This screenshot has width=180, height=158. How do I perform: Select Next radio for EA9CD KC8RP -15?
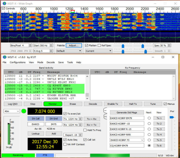pyautogui.click(x=149, y=123)
